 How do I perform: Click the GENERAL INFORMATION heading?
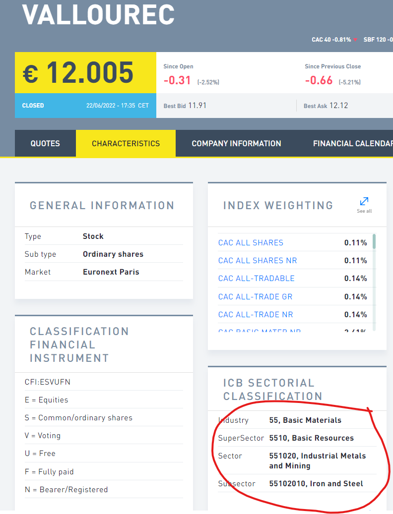coord(102,206)
